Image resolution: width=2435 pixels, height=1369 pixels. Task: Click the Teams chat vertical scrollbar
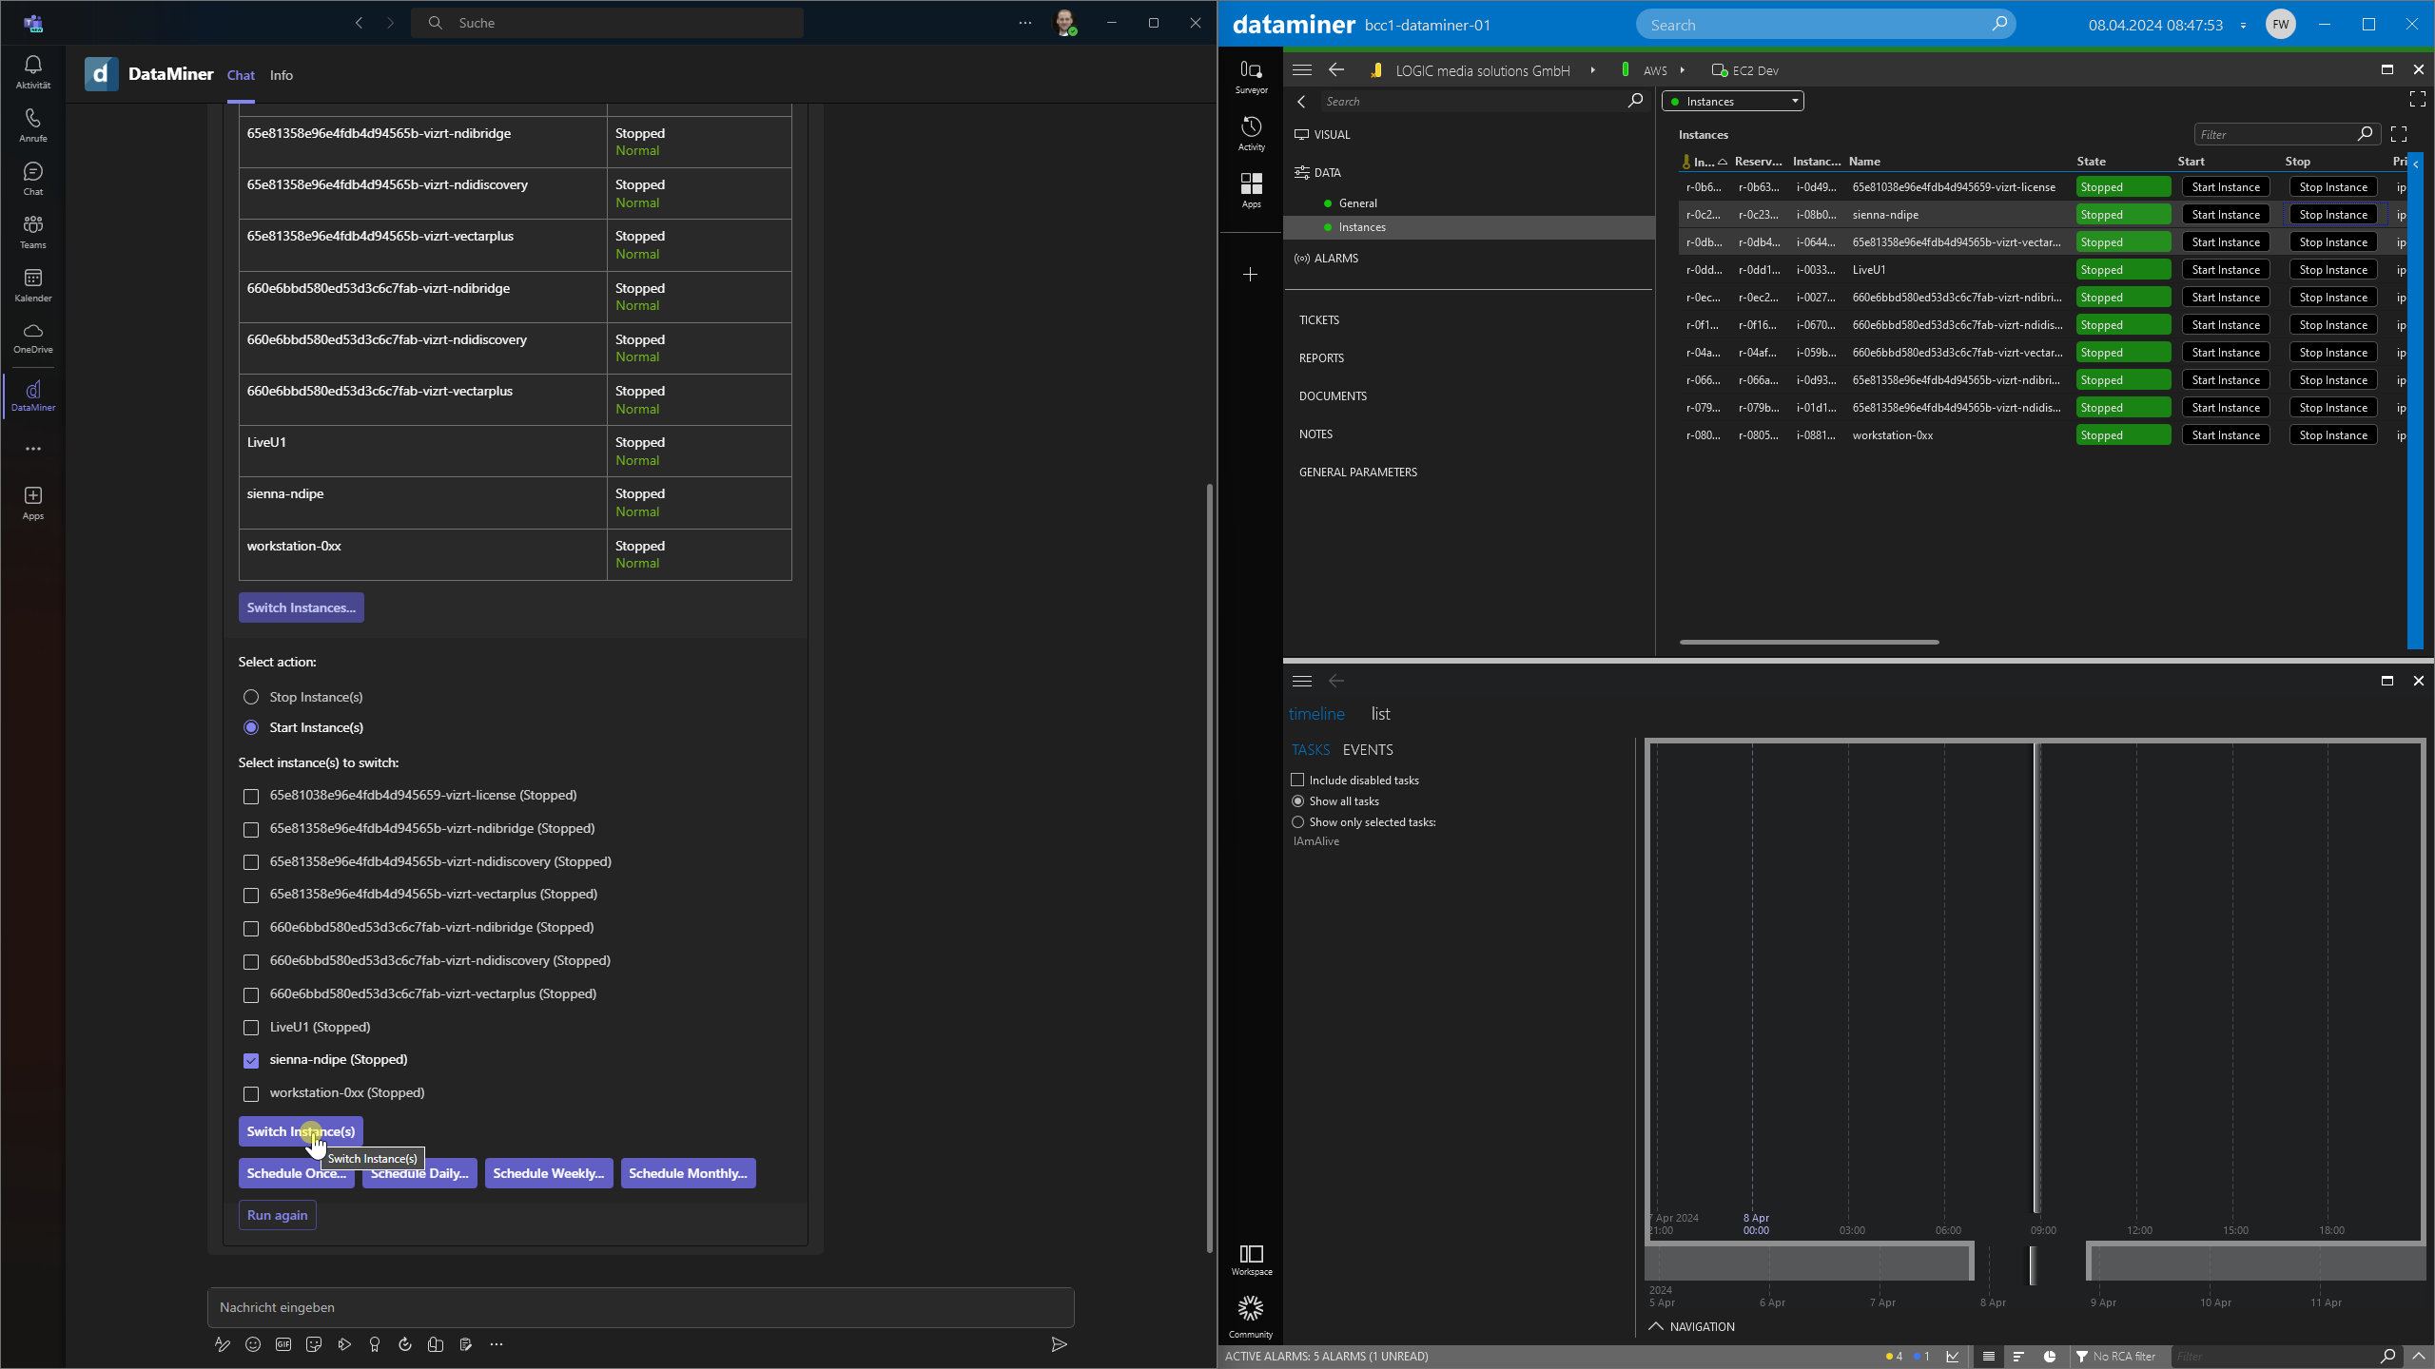(x=1210, y=867)
